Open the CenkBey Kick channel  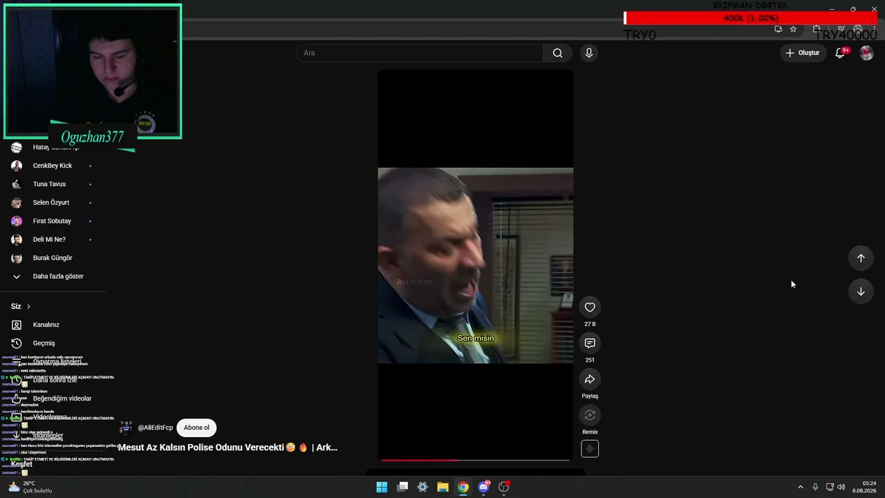pyautogui.click(x=53, y=166)
